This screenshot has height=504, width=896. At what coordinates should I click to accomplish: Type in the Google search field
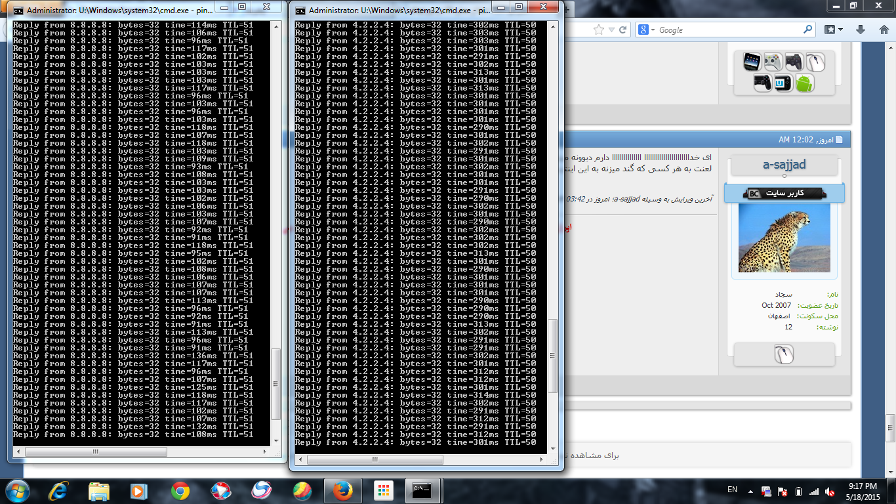[728, 30]
